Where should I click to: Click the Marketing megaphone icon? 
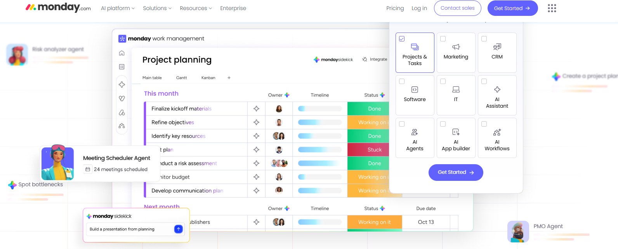(x=456, y=47)
